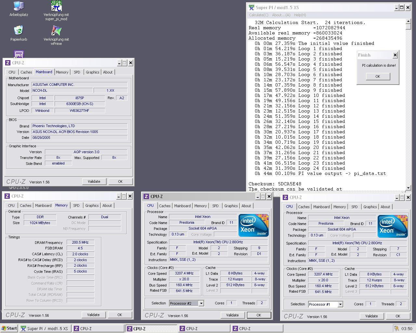Open Caches tab in Processor #1 CPU-Z window
Screen dimensions: 416x333
(304, 207)
